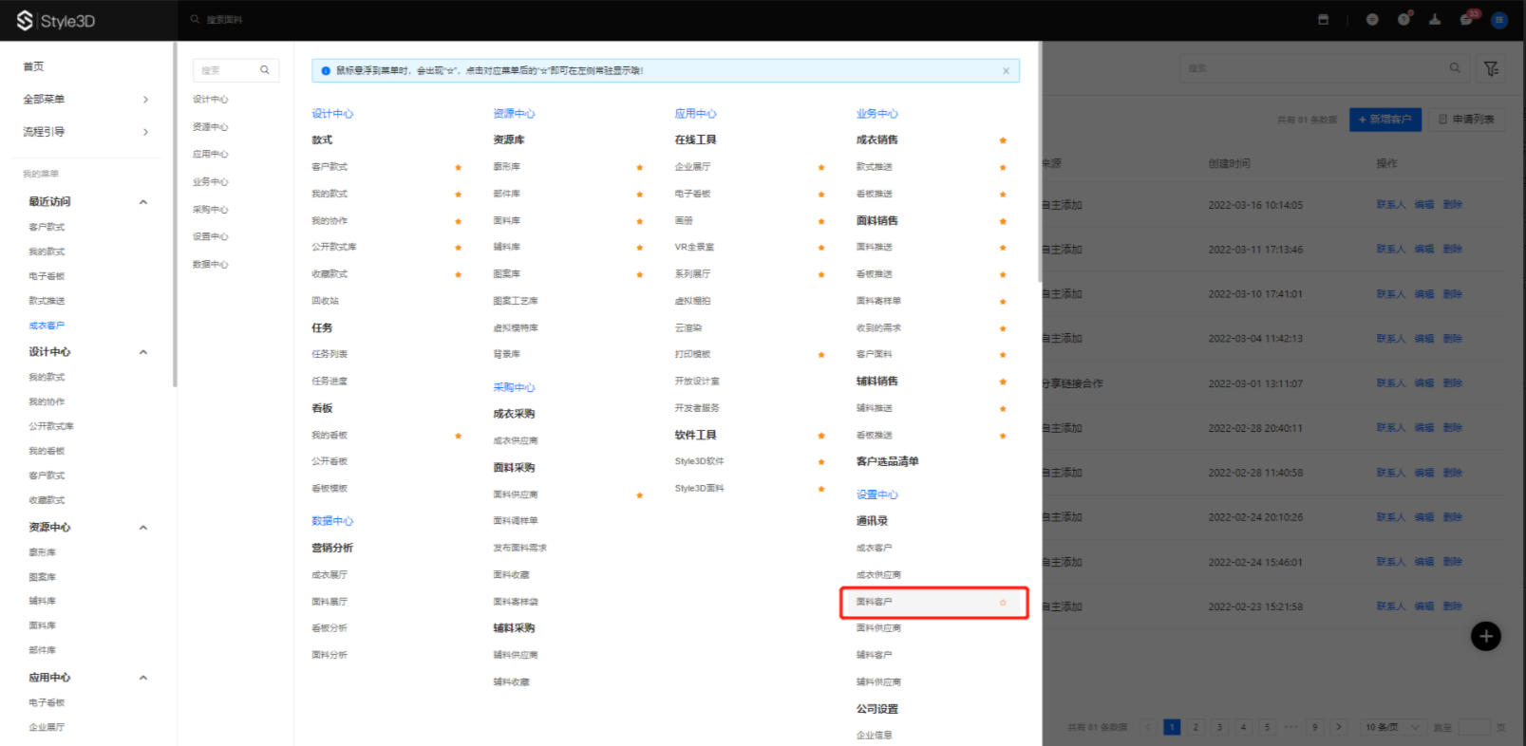Click the store icon in top bar
The width and height of the screenshot is (1526, 746).
[x=1323, y=20]
